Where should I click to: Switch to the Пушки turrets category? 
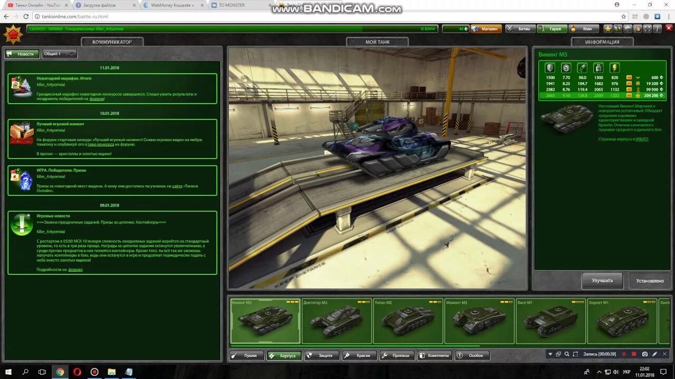(x=247, y=356)
